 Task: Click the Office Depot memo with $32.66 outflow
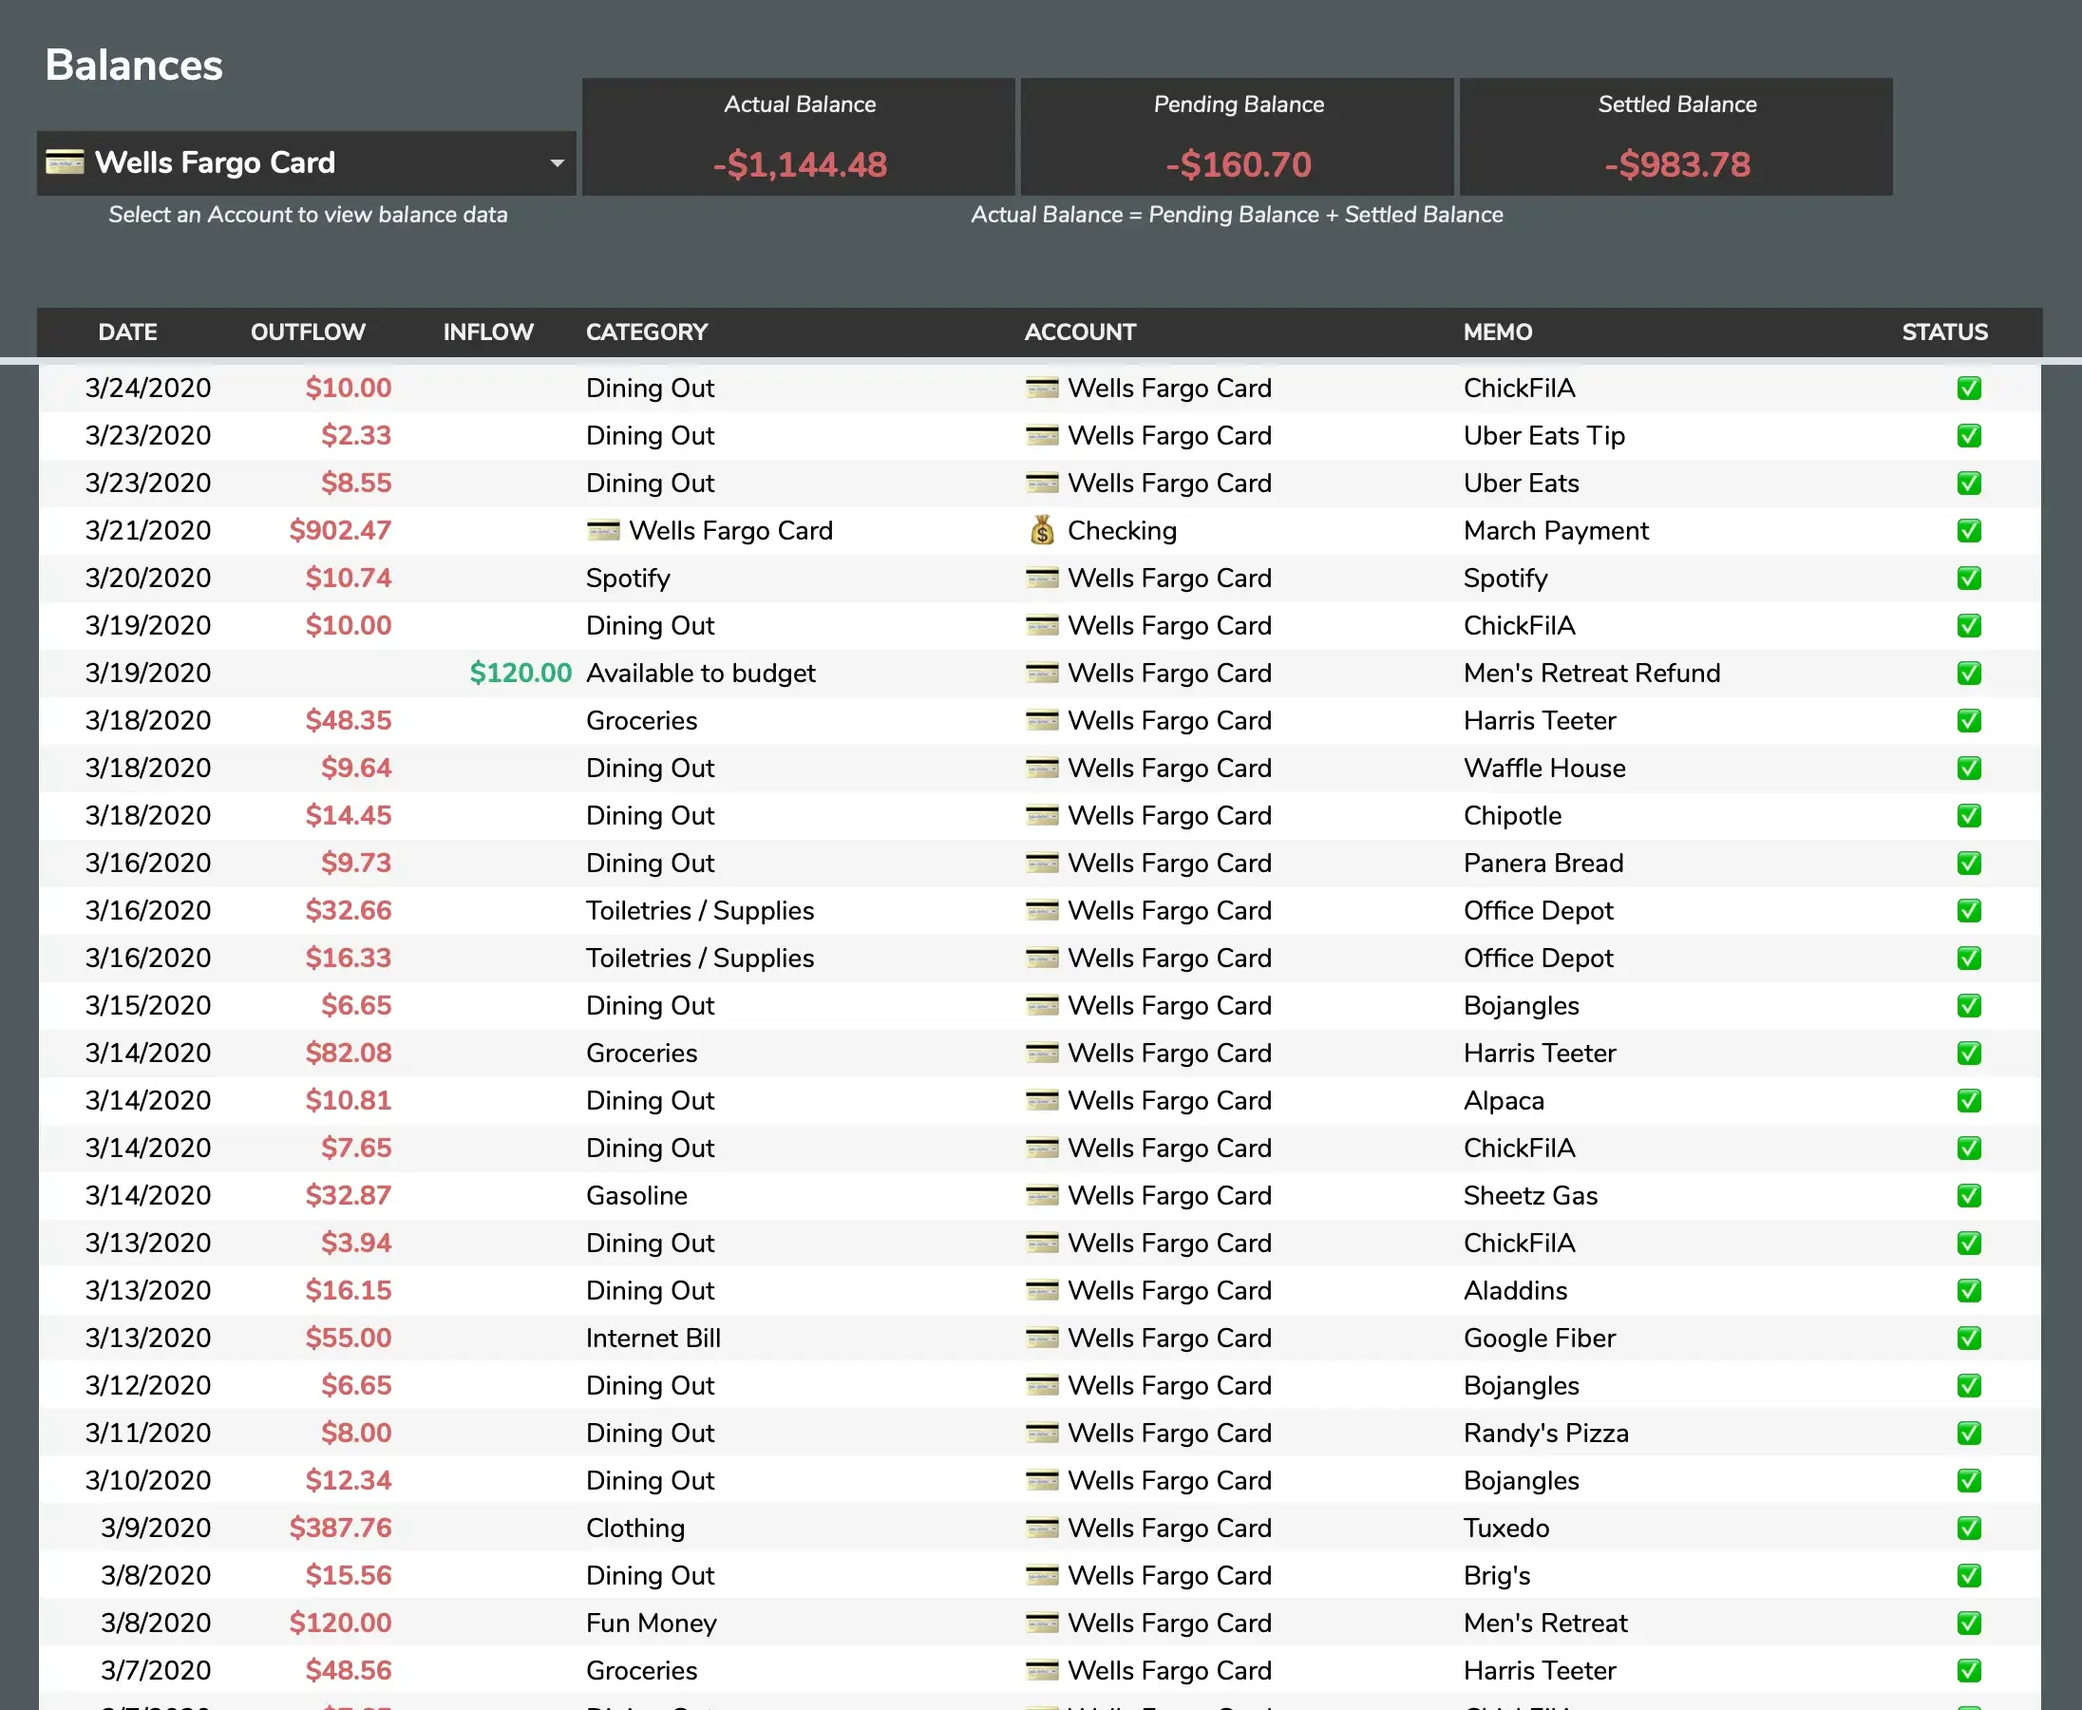[1538, 910]
